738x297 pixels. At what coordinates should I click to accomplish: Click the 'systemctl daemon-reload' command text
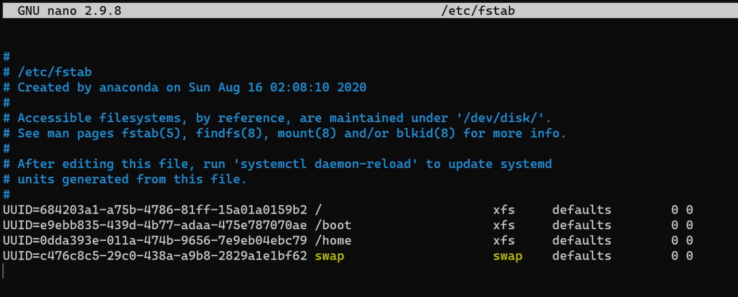pos(322,164)
